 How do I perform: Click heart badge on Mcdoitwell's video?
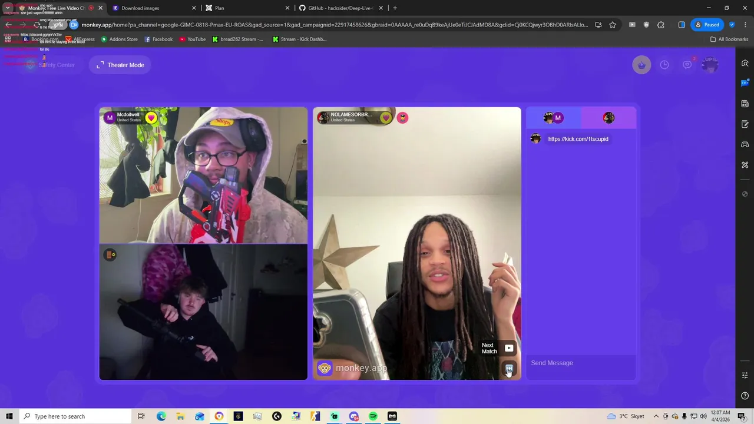coord(151,118)
